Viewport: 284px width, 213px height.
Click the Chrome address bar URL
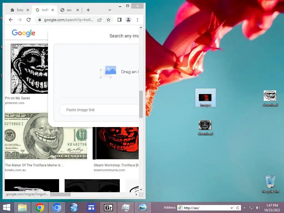(x=69, y=20)
